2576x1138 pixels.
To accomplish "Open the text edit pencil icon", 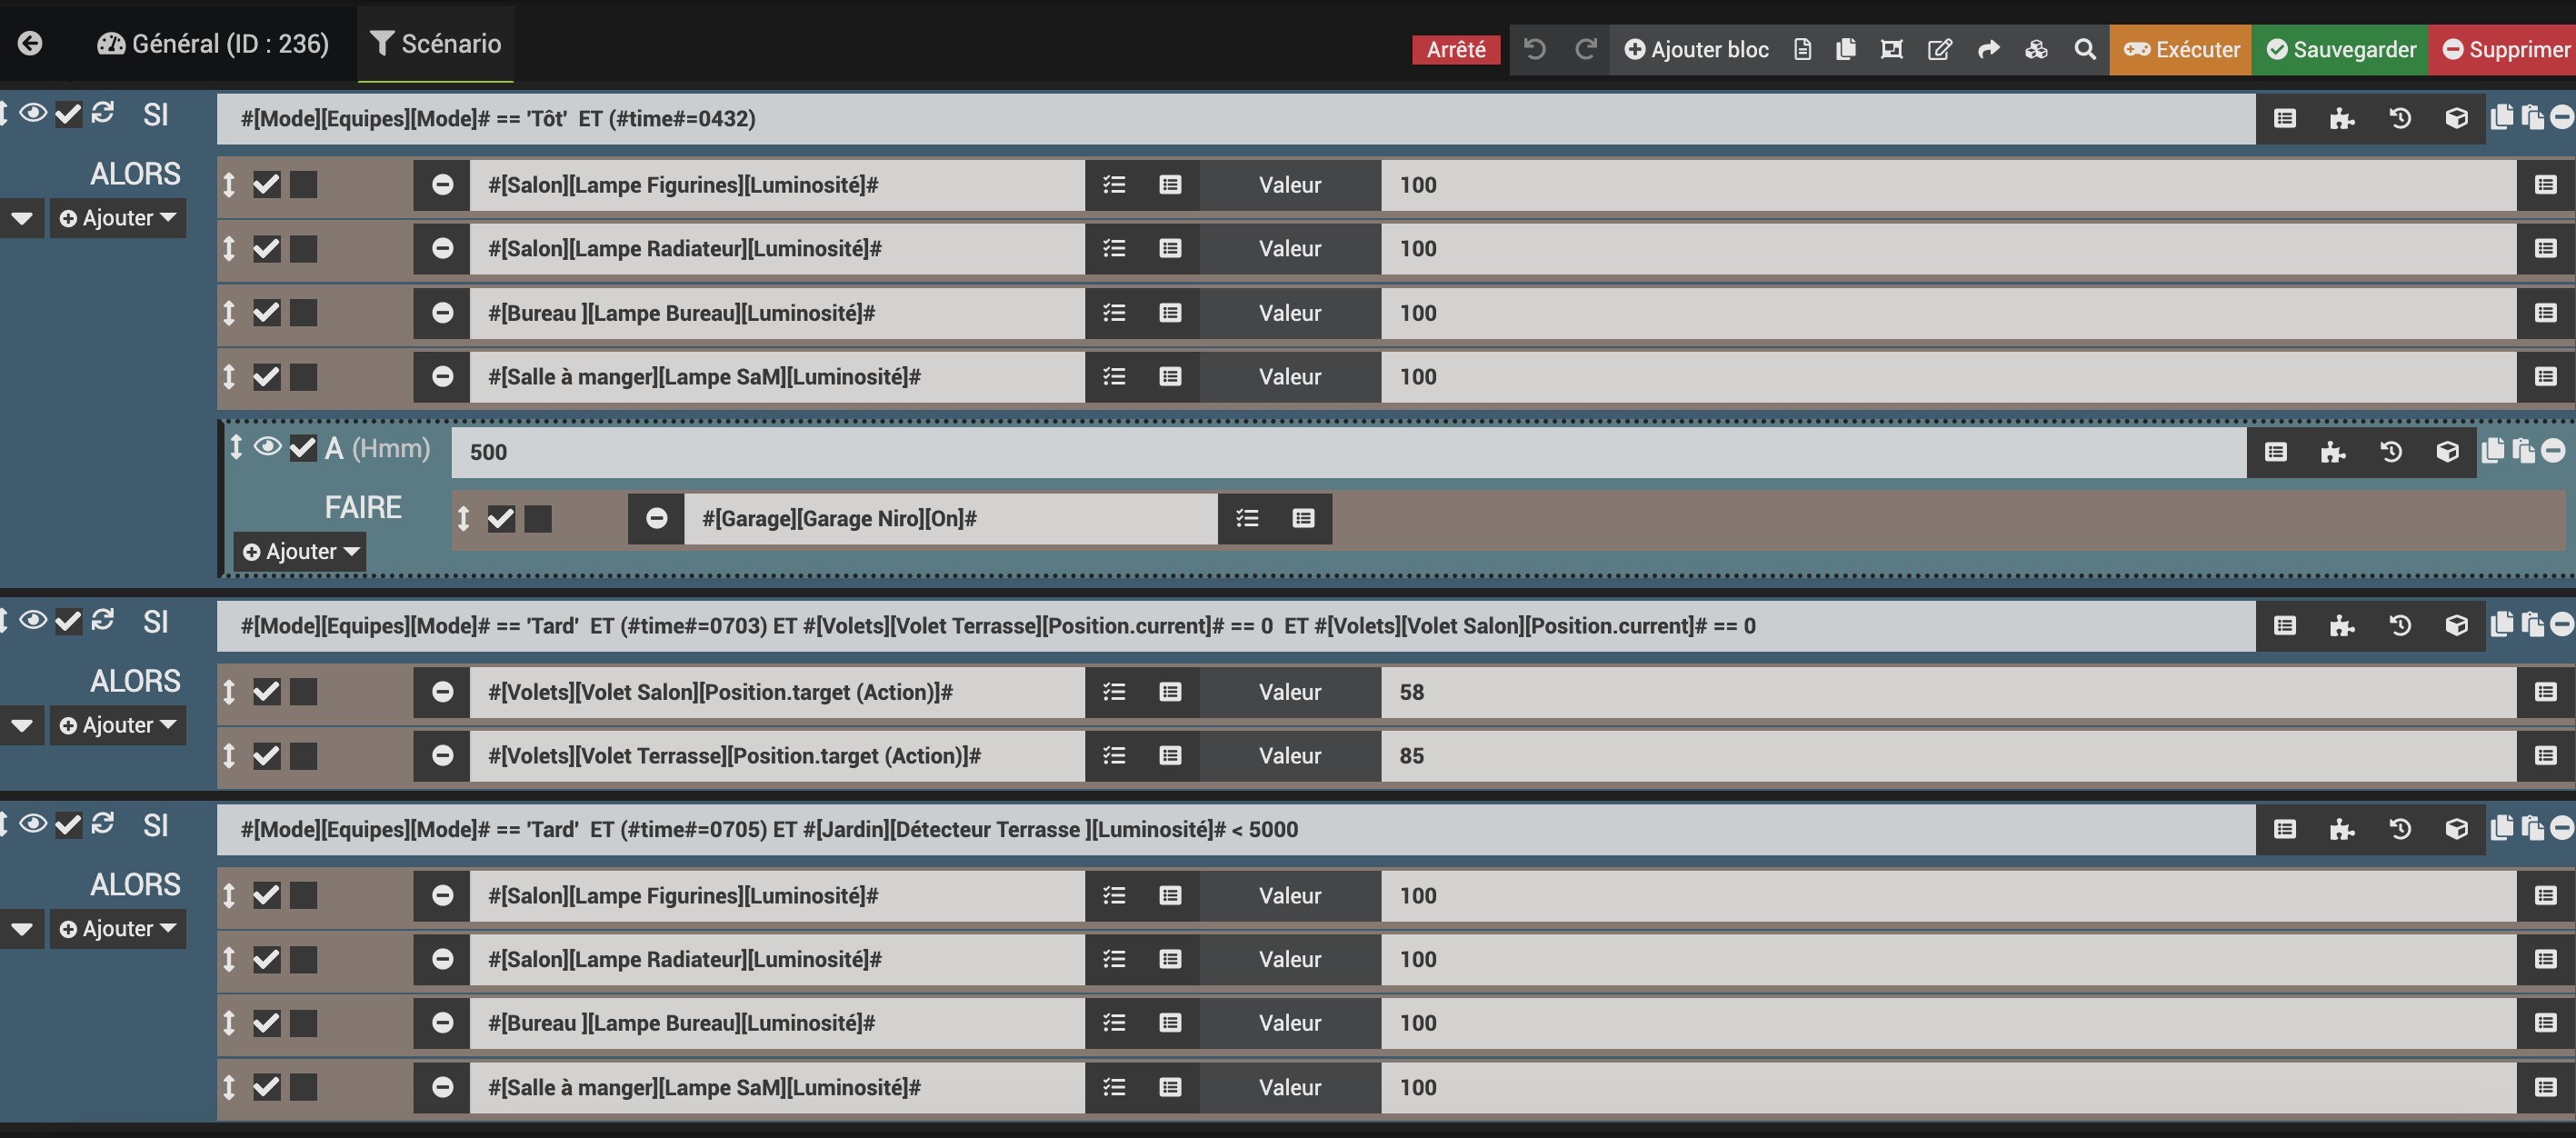I will pyautogui.click(x=1939, y=49).
